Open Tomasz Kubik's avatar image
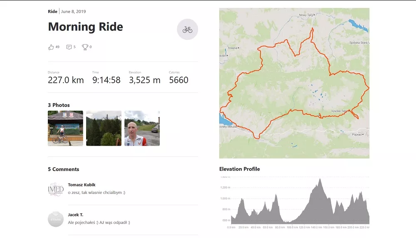 [x=56, y=189]
